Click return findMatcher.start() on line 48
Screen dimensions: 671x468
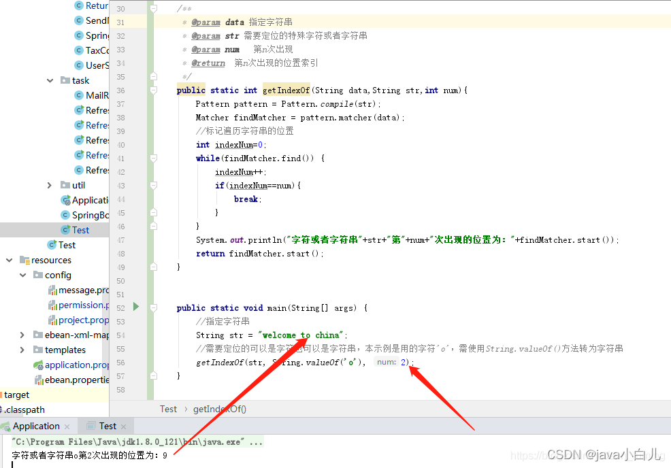(x=260, y=254)
